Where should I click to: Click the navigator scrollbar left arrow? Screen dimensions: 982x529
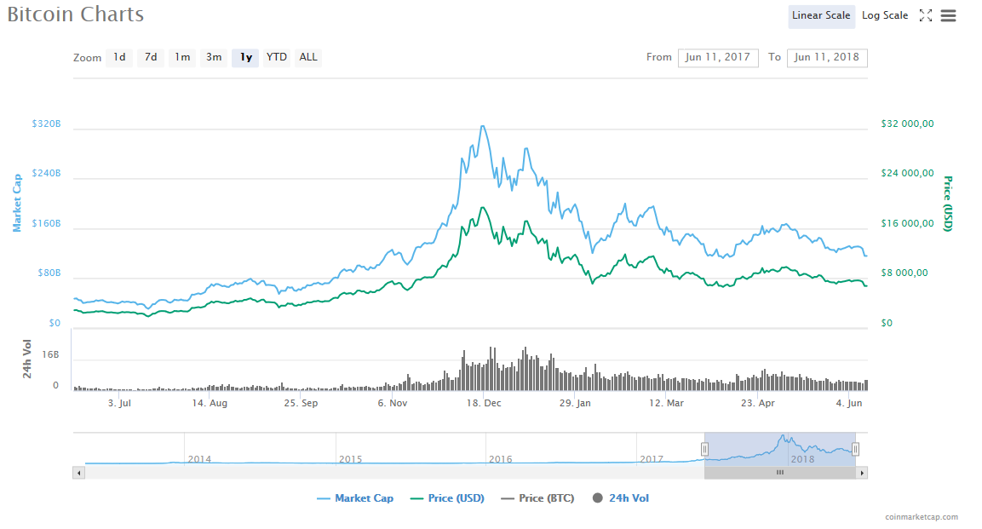click(x=78, y=474)
